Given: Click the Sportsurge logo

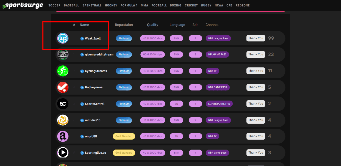Looking at the screenshot, I should tap(23, 5).
